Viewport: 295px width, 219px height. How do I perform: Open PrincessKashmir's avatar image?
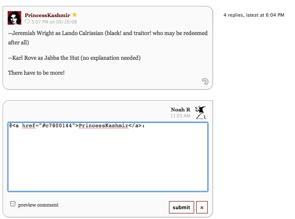point(14,18)
